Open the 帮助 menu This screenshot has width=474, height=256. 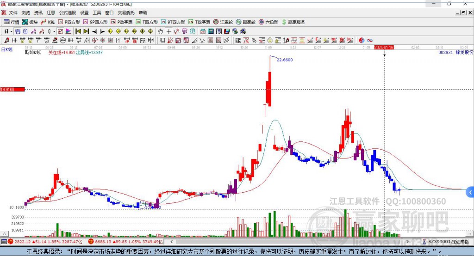point(143,12)
